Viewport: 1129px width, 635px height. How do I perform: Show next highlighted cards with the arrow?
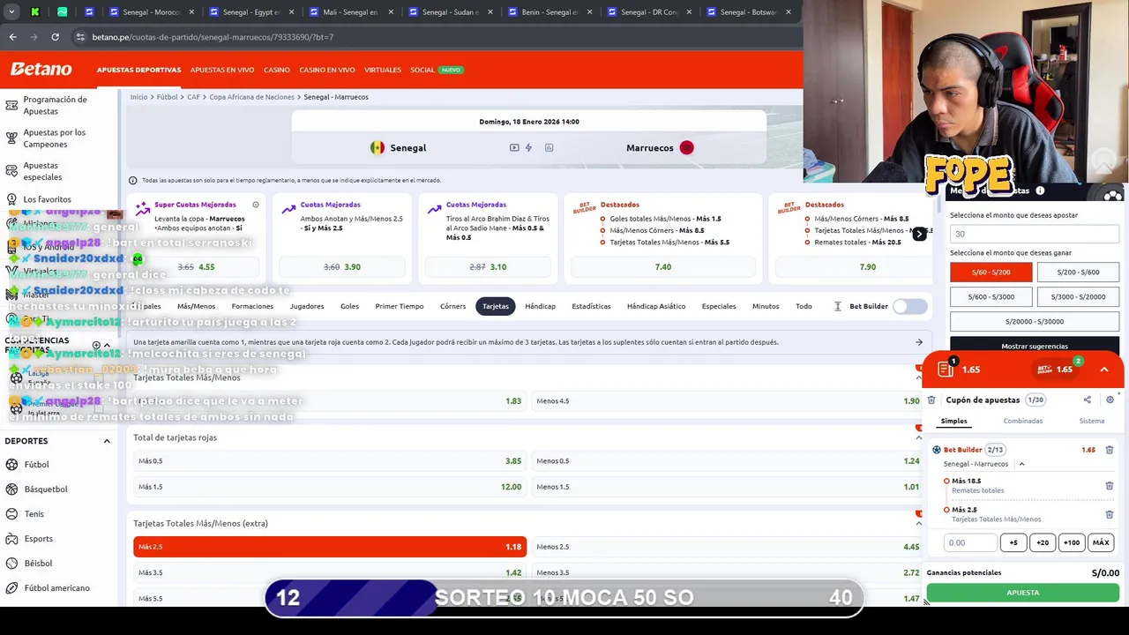(919, 234)
